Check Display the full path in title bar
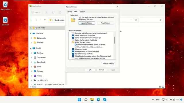 tap(73, 40)
